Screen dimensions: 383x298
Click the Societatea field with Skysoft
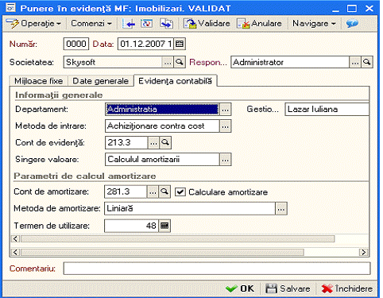pyautogui.click(x=113, y=62)
